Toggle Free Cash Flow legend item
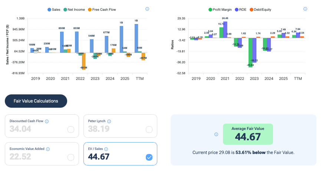 click(x=102, y=10)
